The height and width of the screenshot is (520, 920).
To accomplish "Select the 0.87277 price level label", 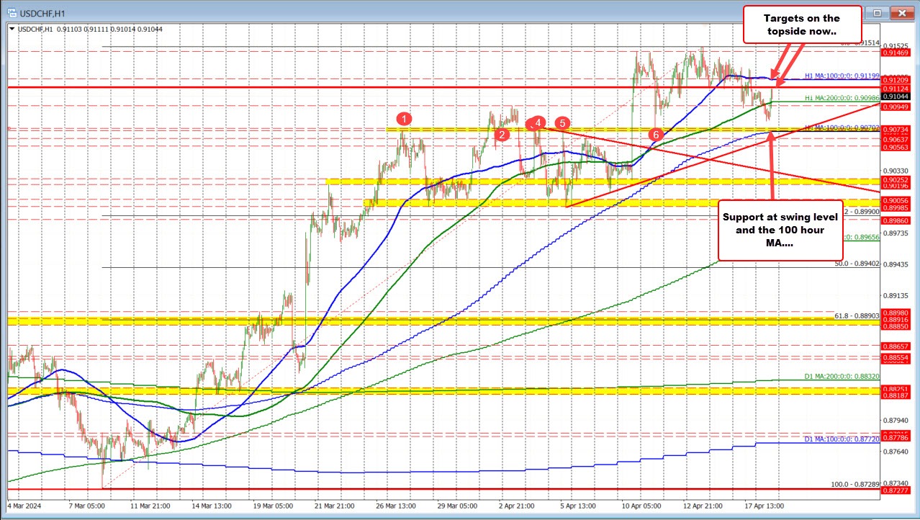I will [894, 490].
